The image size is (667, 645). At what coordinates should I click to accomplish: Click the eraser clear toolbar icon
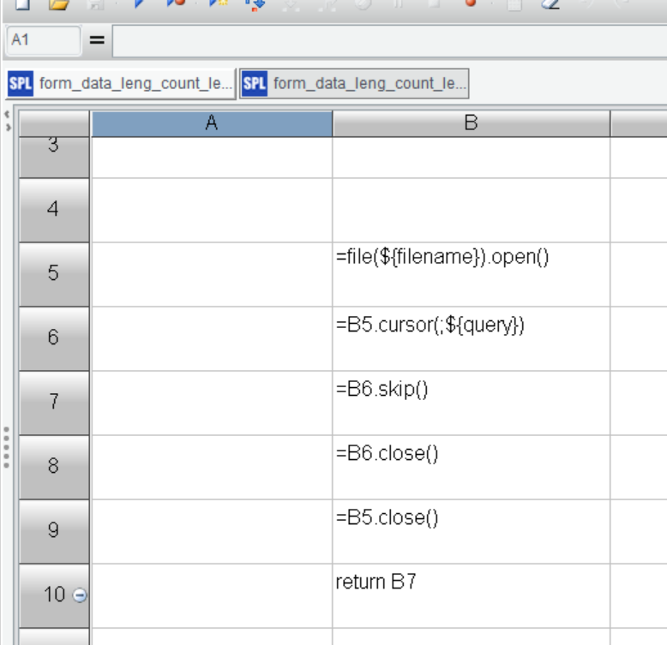[x=550, y=4]
